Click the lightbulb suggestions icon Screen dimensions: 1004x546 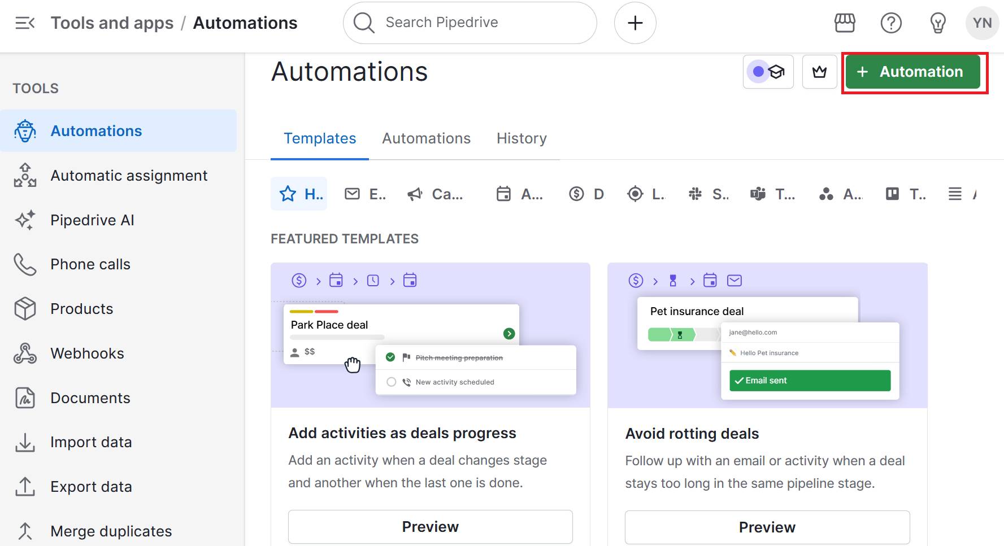[937, 23]
